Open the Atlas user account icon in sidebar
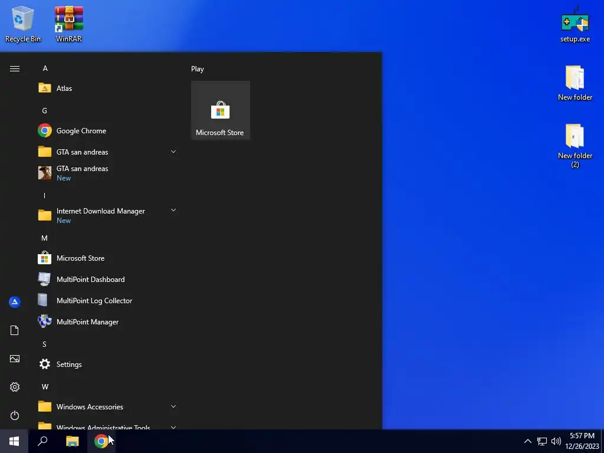This screenshot has width=604, height=453. coord(15,302)
